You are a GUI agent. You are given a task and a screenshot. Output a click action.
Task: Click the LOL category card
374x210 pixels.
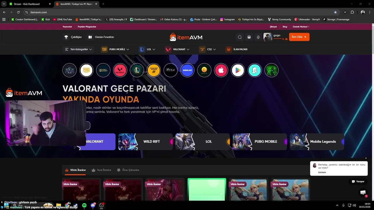point(203,142)
